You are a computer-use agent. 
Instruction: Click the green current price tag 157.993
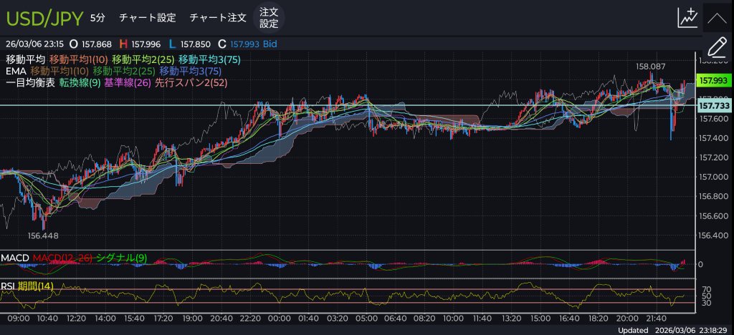[712, 81]
